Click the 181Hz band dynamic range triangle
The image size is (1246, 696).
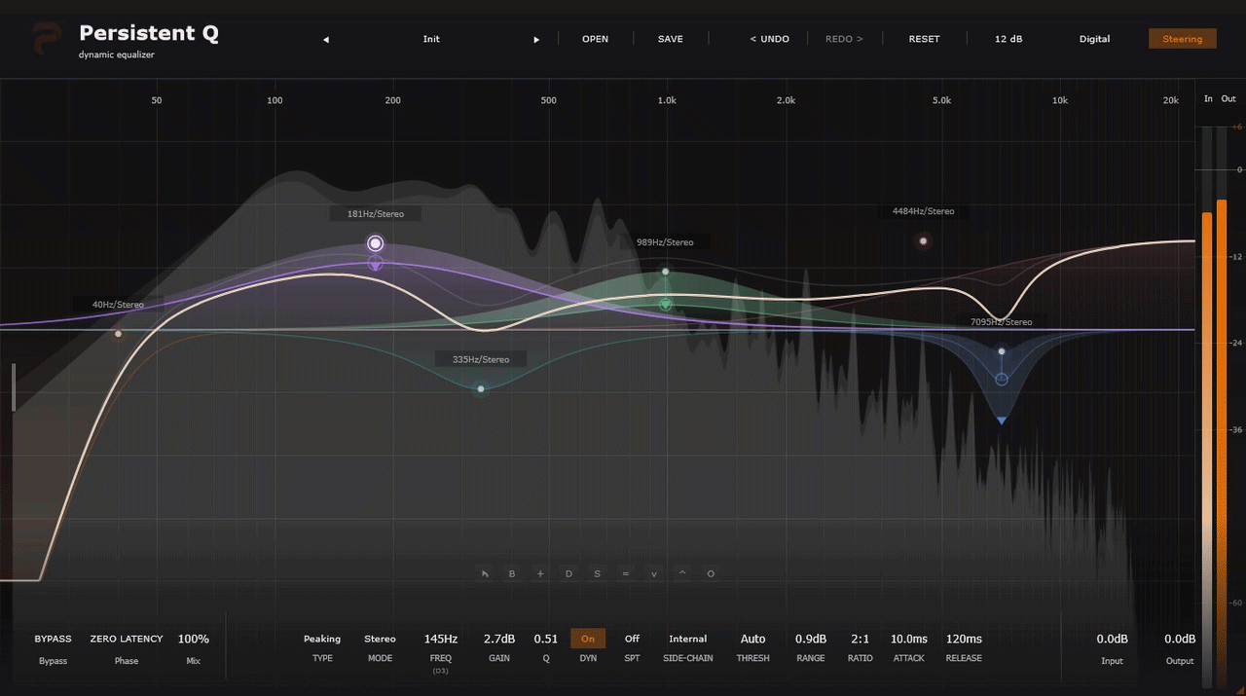376,265
